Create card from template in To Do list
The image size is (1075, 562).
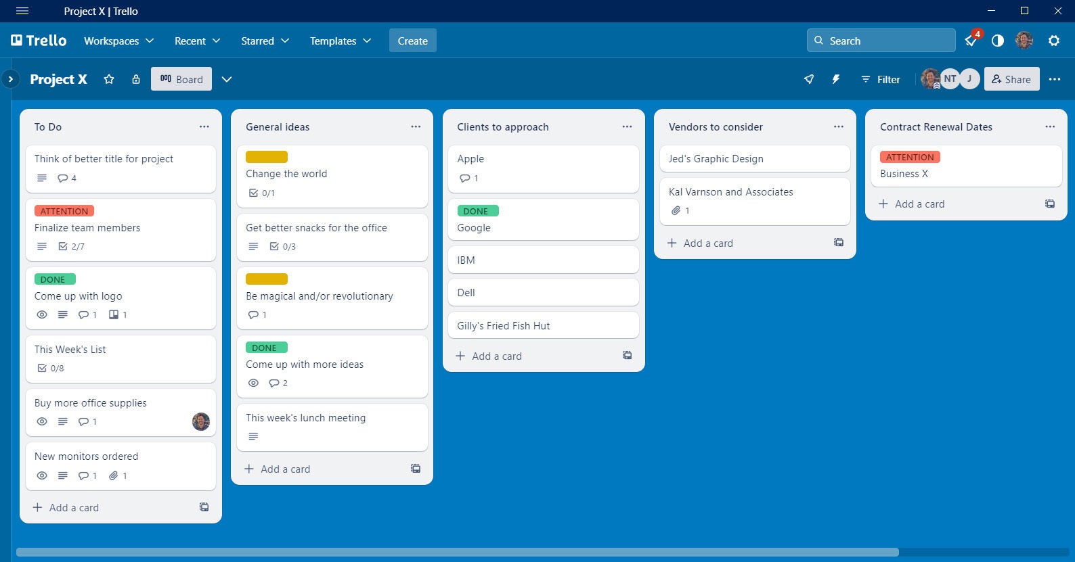click(x=204, y=507)
